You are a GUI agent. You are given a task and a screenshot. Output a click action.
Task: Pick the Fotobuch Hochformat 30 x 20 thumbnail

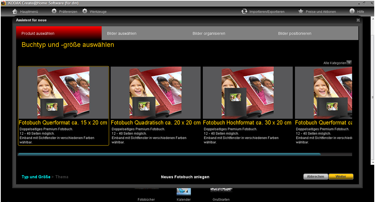(x=248, y=93)
